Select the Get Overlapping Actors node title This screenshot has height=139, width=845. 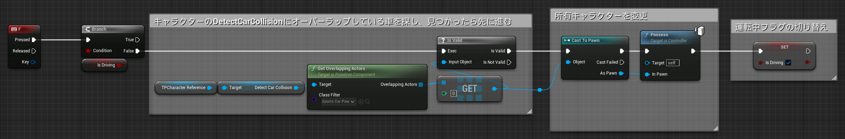(341, 69)
